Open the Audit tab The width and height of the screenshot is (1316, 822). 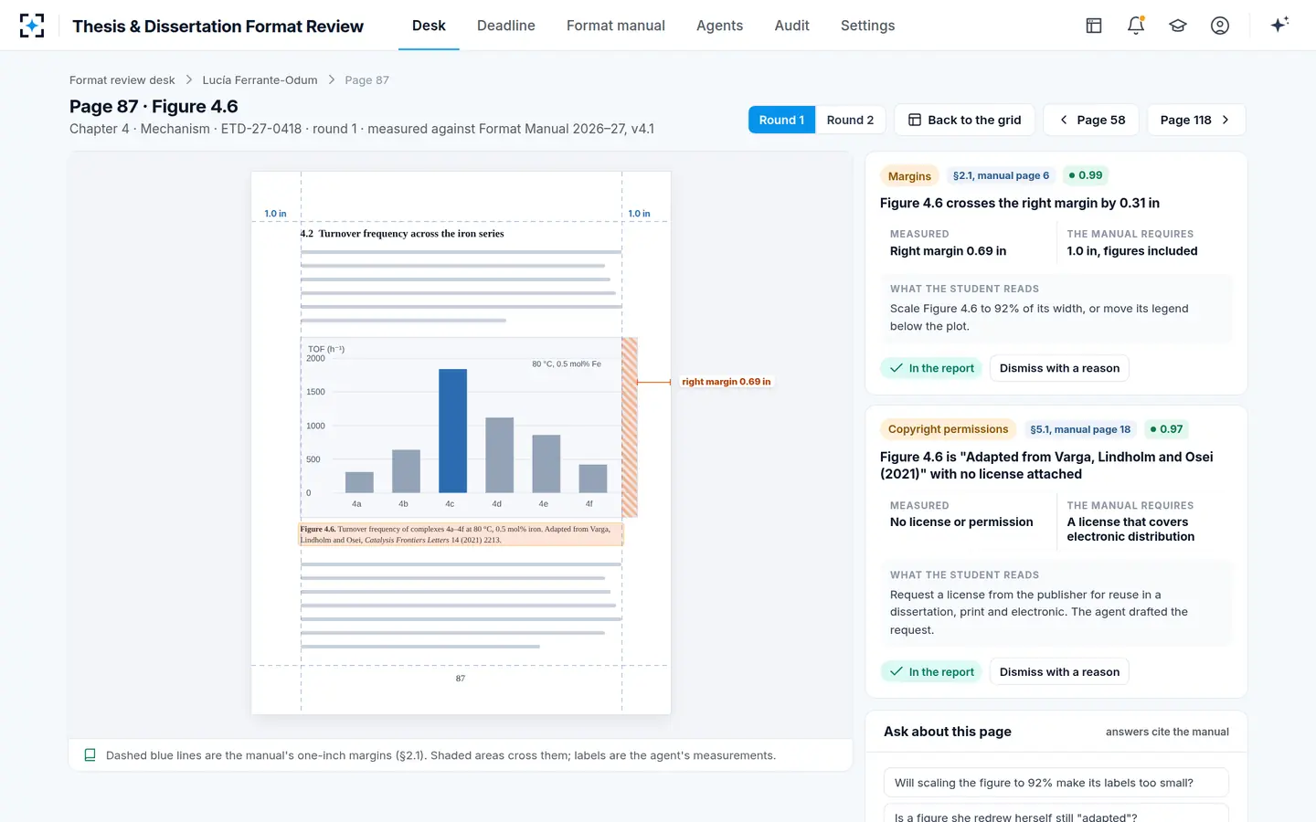791,26
